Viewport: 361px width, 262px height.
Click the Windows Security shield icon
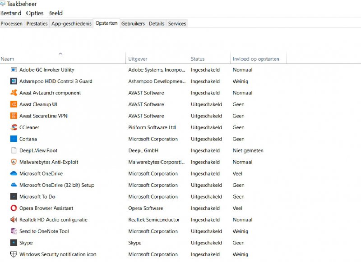click(x=14, y=254)
